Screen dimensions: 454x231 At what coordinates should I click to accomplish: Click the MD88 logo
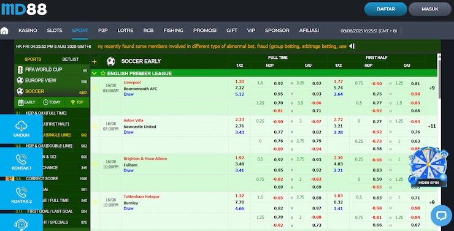(24, 9)
